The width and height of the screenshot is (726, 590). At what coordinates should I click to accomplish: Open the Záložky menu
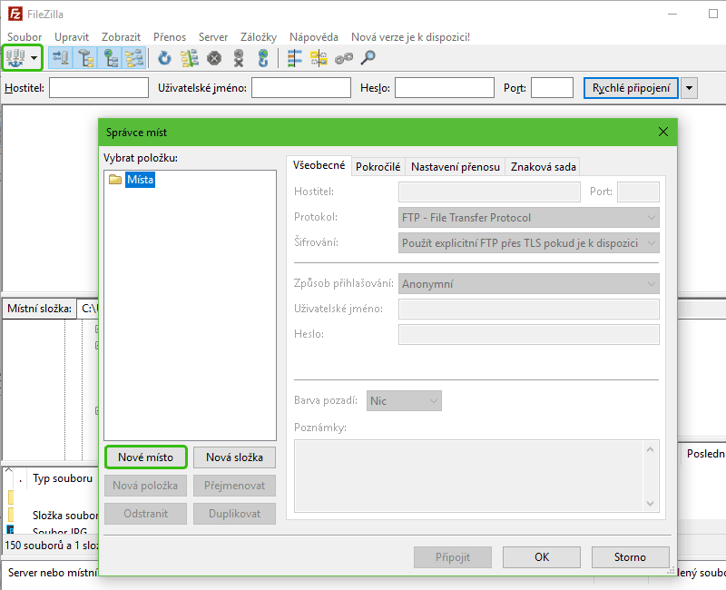259,37
